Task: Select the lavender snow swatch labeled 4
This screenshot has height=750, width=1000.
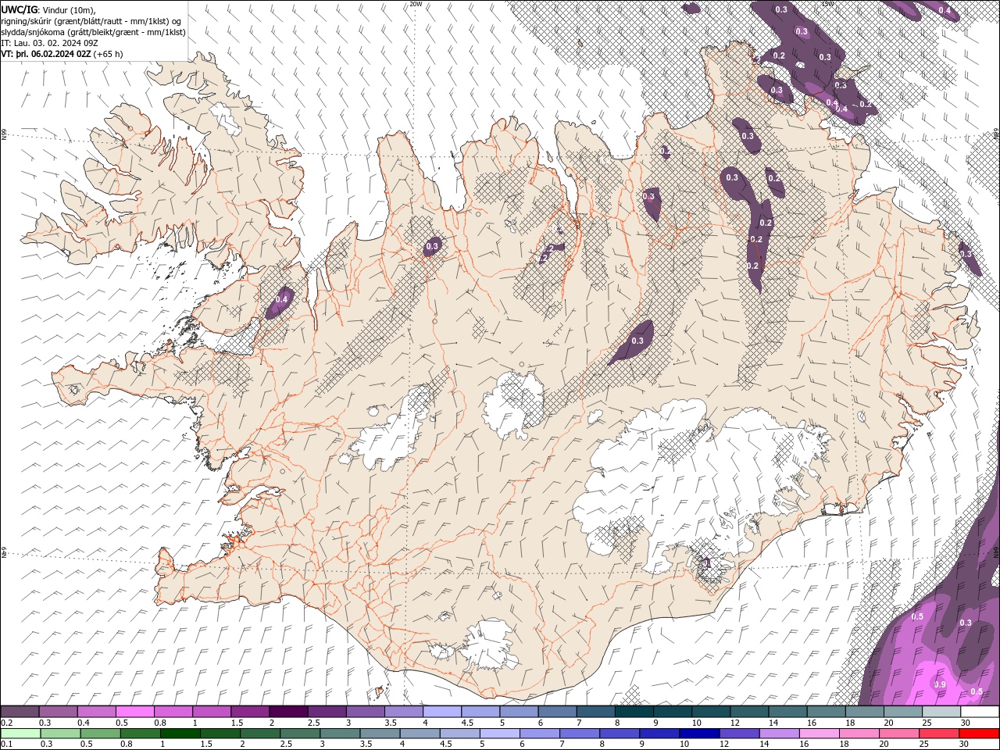Action: click(x=442, y=712)
